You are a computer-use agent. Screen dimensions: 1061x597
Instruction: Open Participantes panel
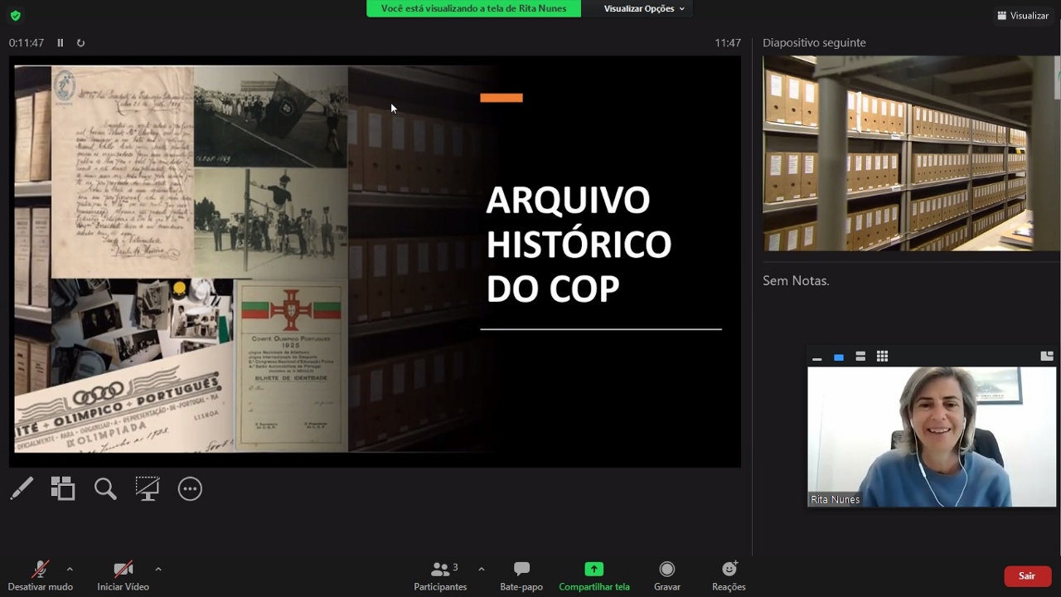(440, 575)
